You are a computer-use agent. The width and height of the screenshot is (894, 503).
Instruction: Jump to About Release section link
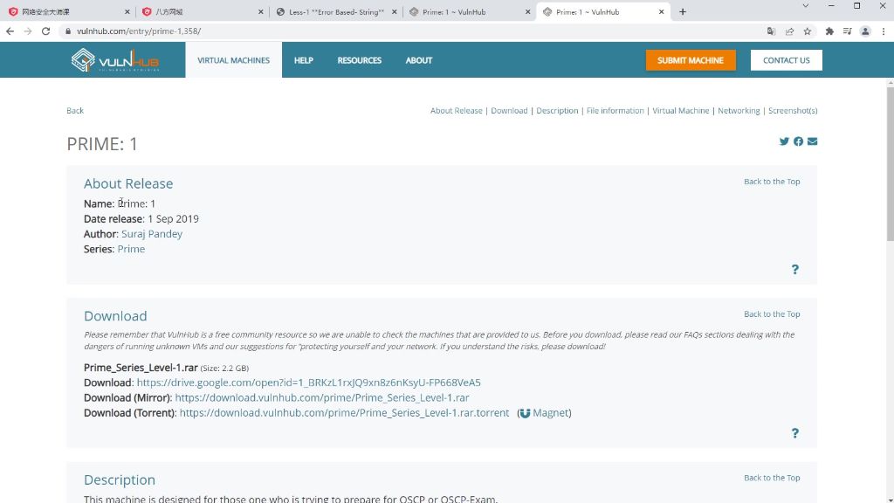pyautogui.click(x=456, y=111)
